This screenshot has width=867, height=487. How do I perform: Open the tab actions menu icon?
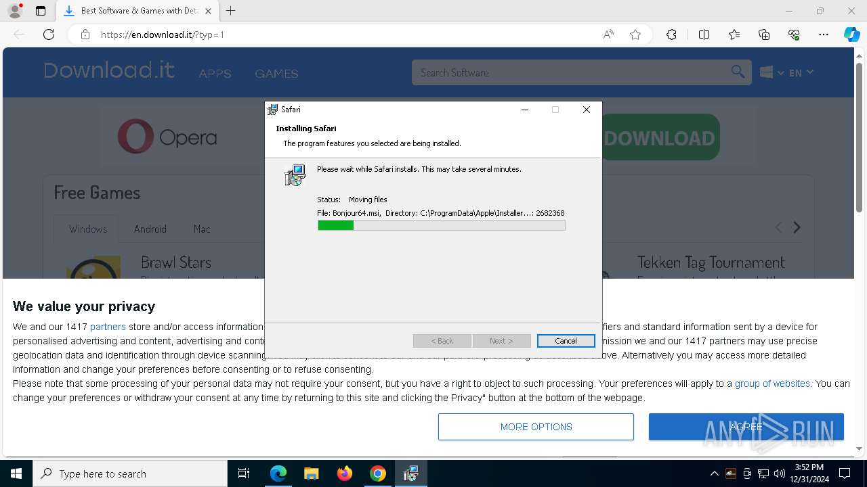click(41, 11)
